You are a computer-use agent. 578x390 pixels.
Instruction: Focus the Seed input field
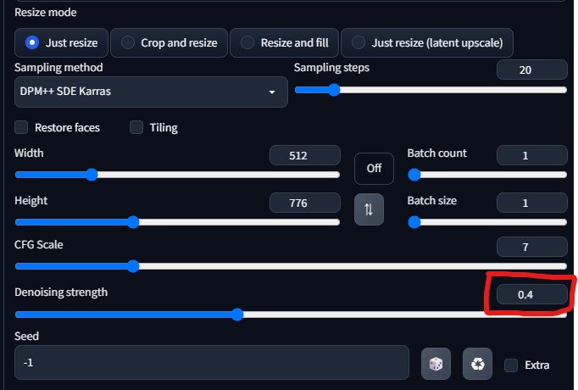click(212, 363)
